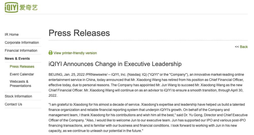The width and height of the screenshot is (254, 135).
Task: Click the double-arrow before Back
Action: point(237,47)
